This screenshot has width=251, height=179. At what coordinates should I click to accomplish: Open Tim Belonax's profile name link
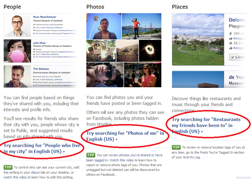point(41,69)
